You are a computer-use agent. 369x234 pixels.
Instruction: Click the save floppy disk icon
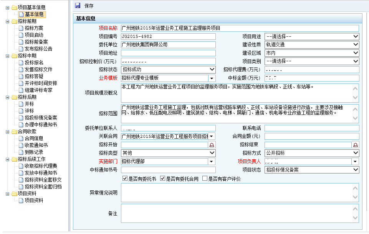pos(78,6)
